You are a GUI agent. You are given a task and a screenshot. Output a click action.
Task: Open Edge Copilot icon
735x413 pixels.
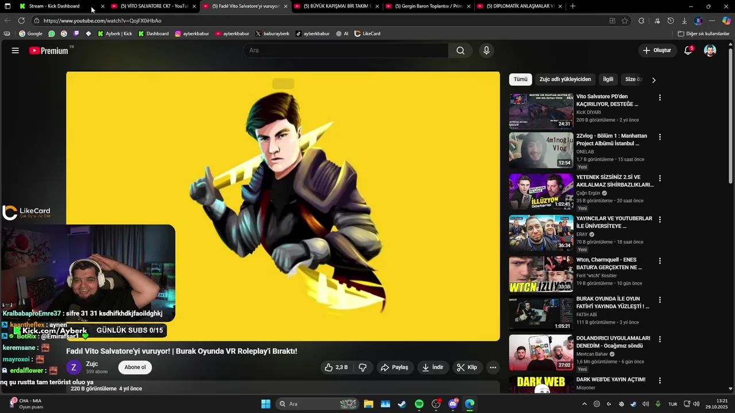click(x=726, y=21)
